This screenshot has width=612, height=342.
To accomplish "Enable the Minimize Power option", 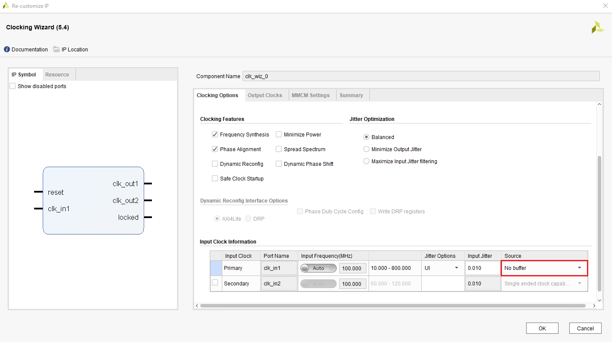I will click(x=279, y=134).
